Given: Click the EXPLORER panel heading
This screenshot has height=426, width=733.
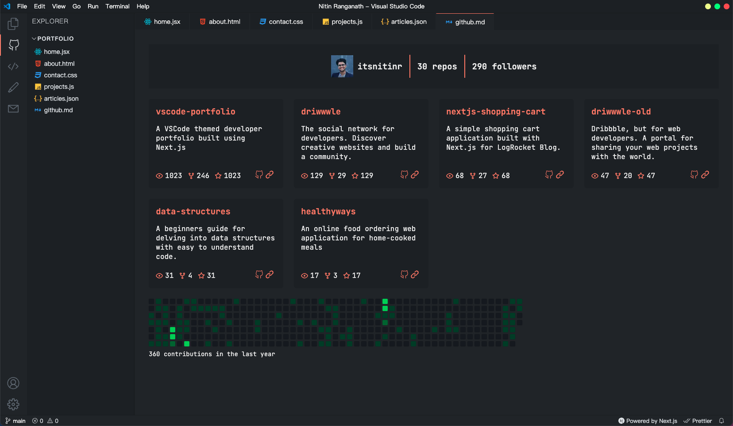Looking at the screenshot, I should point(50,21).
